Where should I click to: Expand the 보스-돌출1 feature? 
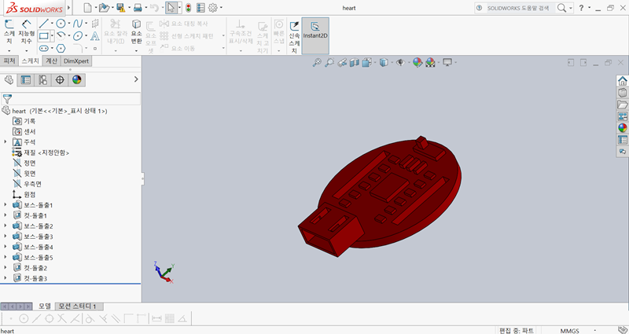pos(6,205)
